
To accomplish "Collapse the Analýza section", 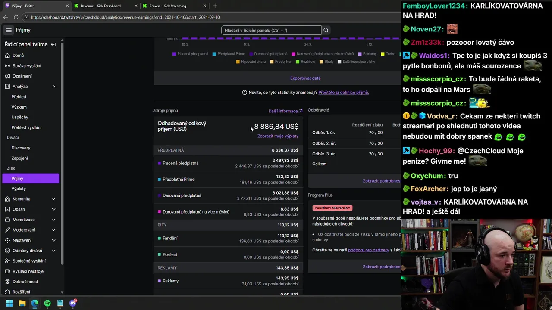I will [x=53, y=87].
